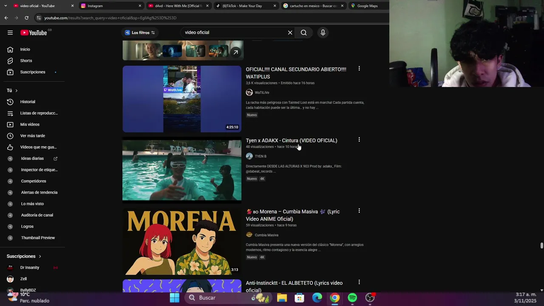Open Cumbia Masiva channel link
Image resolution: width=544 pixels, height=306 pixels.
tap(266, 235)
